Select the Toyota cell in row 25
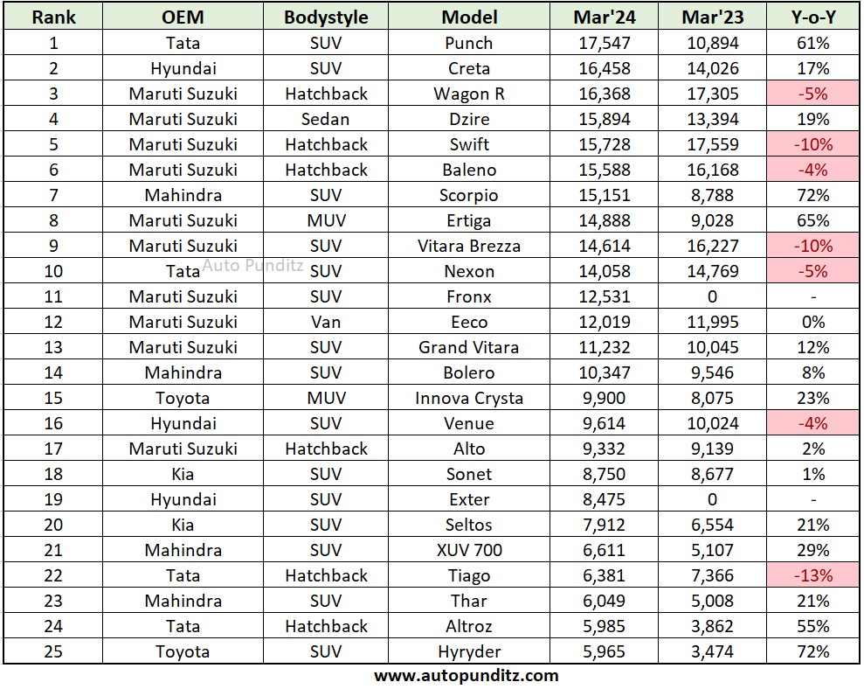The image size is (864, 689). tap(183, 651)
